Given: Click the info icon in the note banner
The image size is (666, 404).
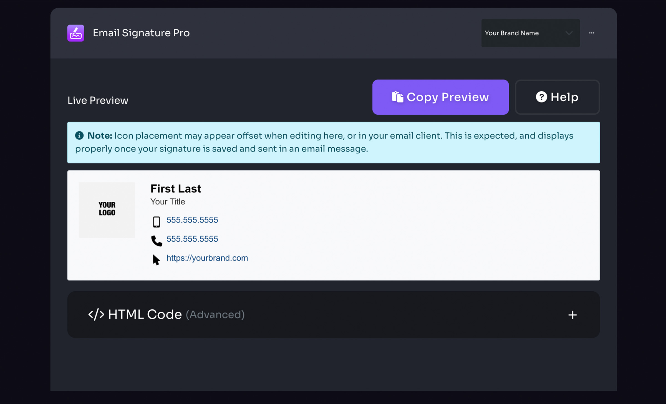Looking at the screenshot, I should 79,135.
